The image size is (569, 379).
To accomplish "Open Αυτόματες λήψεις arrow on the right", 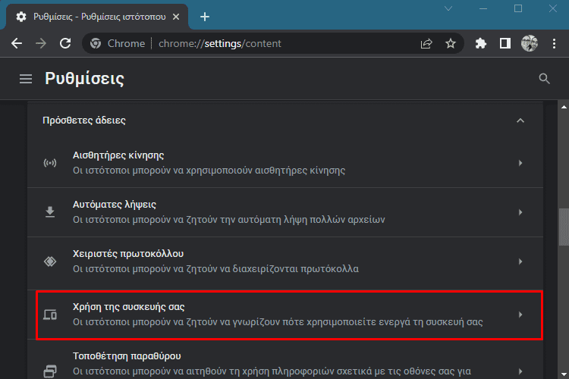I will click(520, 212).
